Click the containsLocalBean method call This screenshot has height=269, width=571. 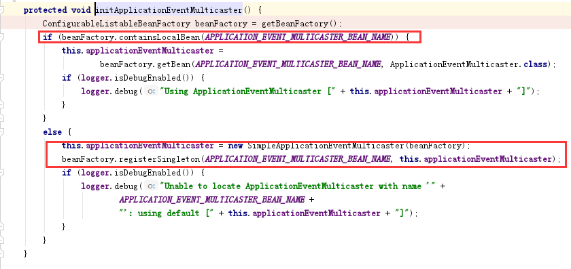[161, 37]
